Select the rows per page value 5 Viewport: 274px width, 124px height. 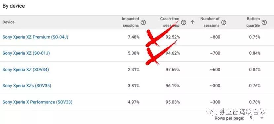251,118
